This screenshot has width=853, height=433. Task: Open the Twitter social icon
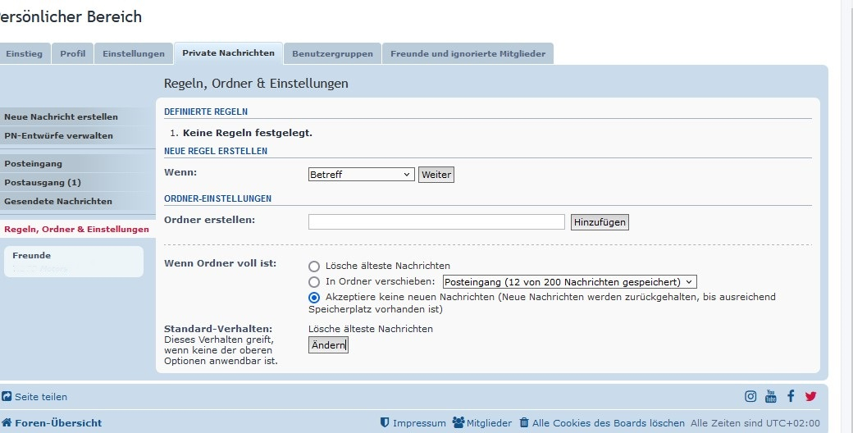(811, 396)
